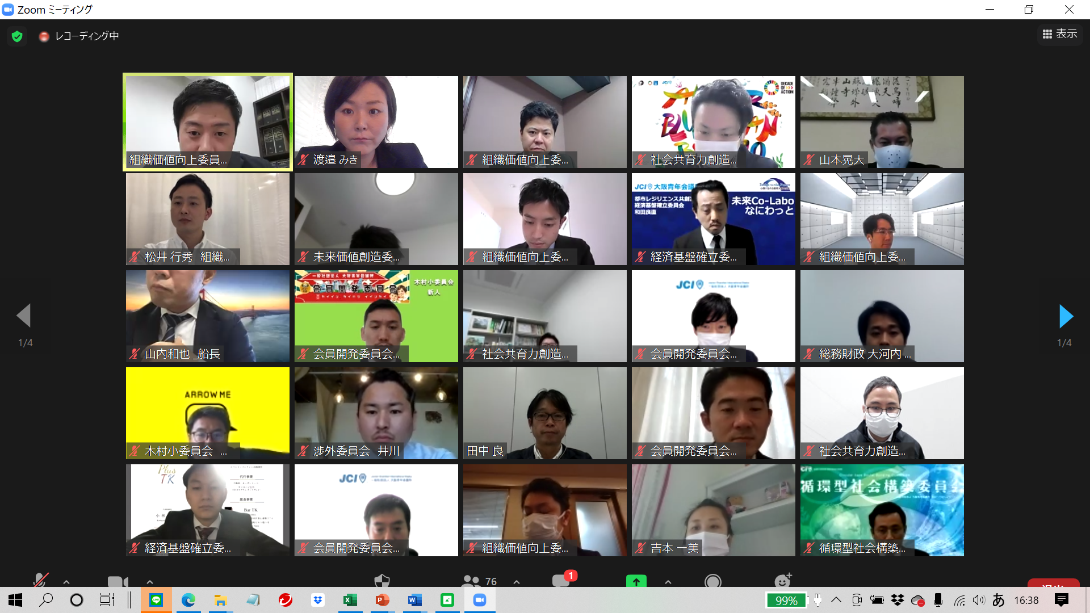Toggle the video camera button
The height and width of the screenshot is (613, 1090).
click(x=118, y=582)
